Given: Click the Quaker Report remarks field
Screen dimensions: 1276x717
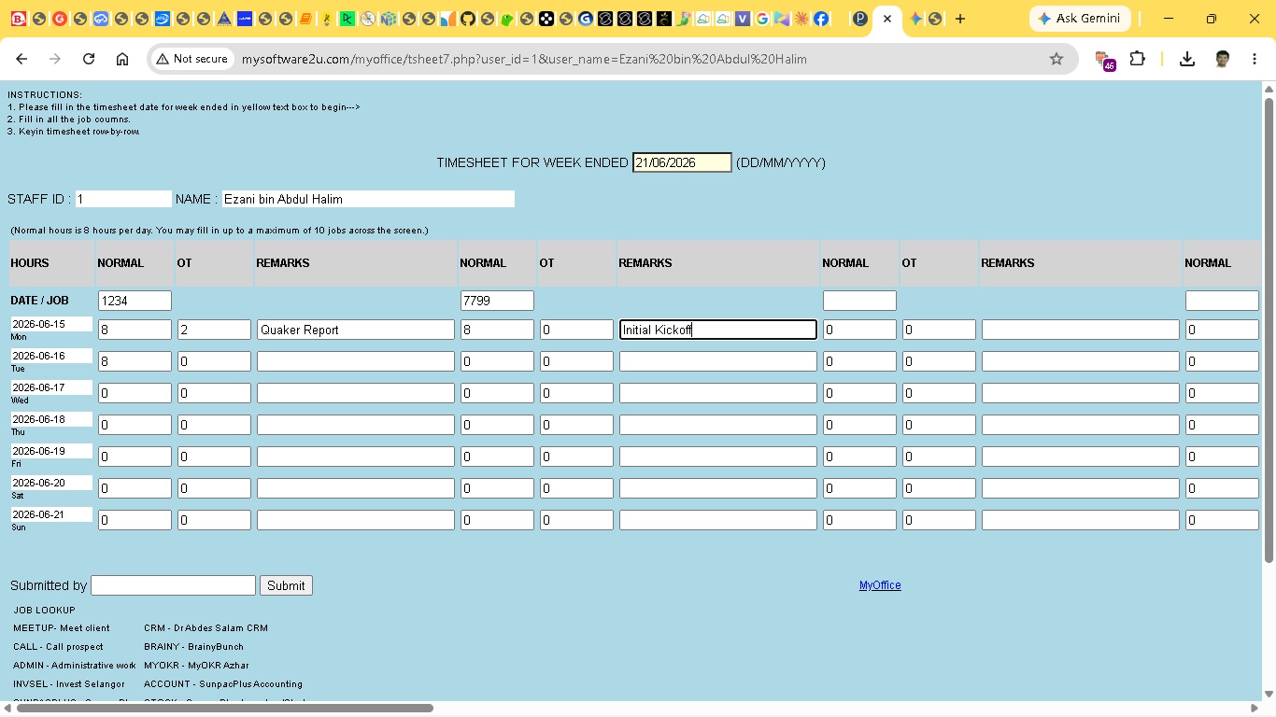Looking at the screenshot, I should [355, 330].
